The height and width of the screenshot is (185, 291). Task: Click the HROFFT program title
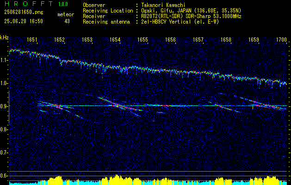[x=28, y=4]
